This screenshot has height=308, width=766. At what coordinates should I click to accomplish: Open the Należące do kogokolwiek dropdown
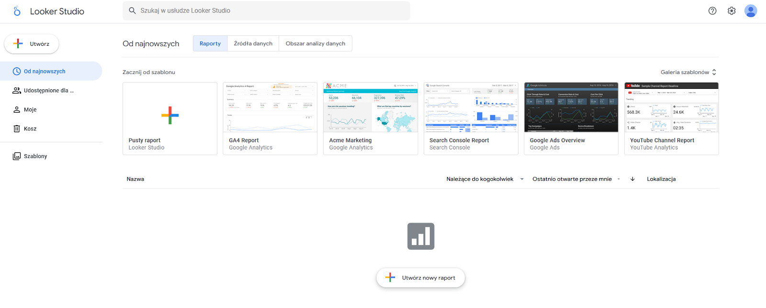pos(485,179)
